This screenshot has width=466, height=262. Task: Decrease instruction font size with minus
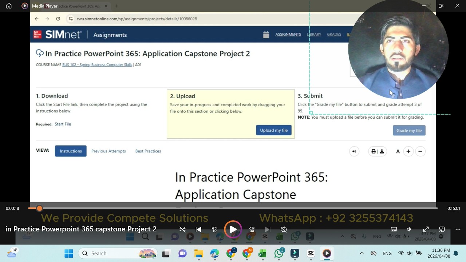click(x=420, y=151)
